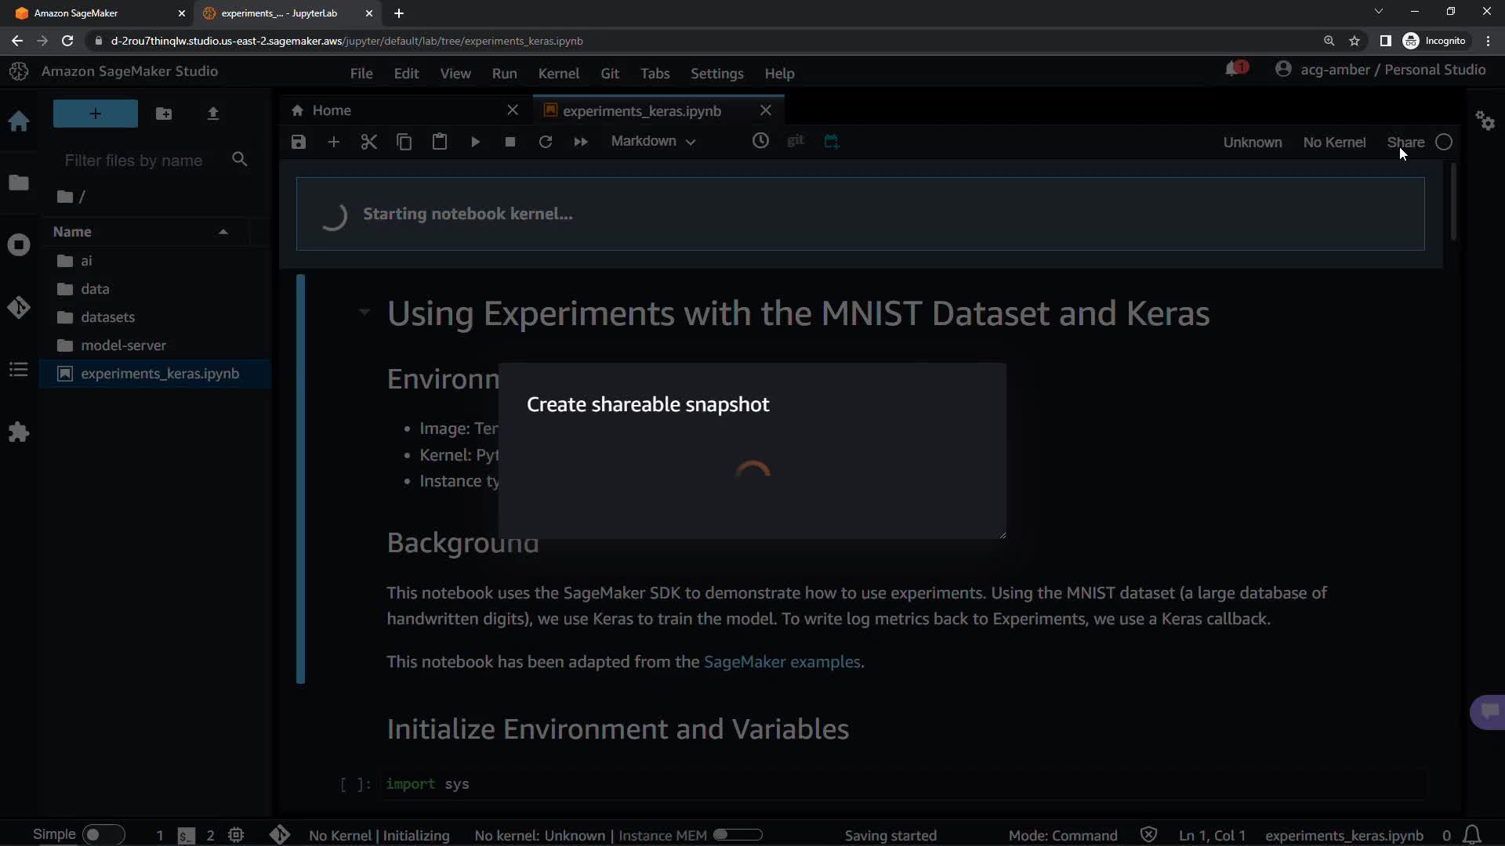Switch to the Home tab
This screenshot has height=846, width=1505.
(331, 110)
